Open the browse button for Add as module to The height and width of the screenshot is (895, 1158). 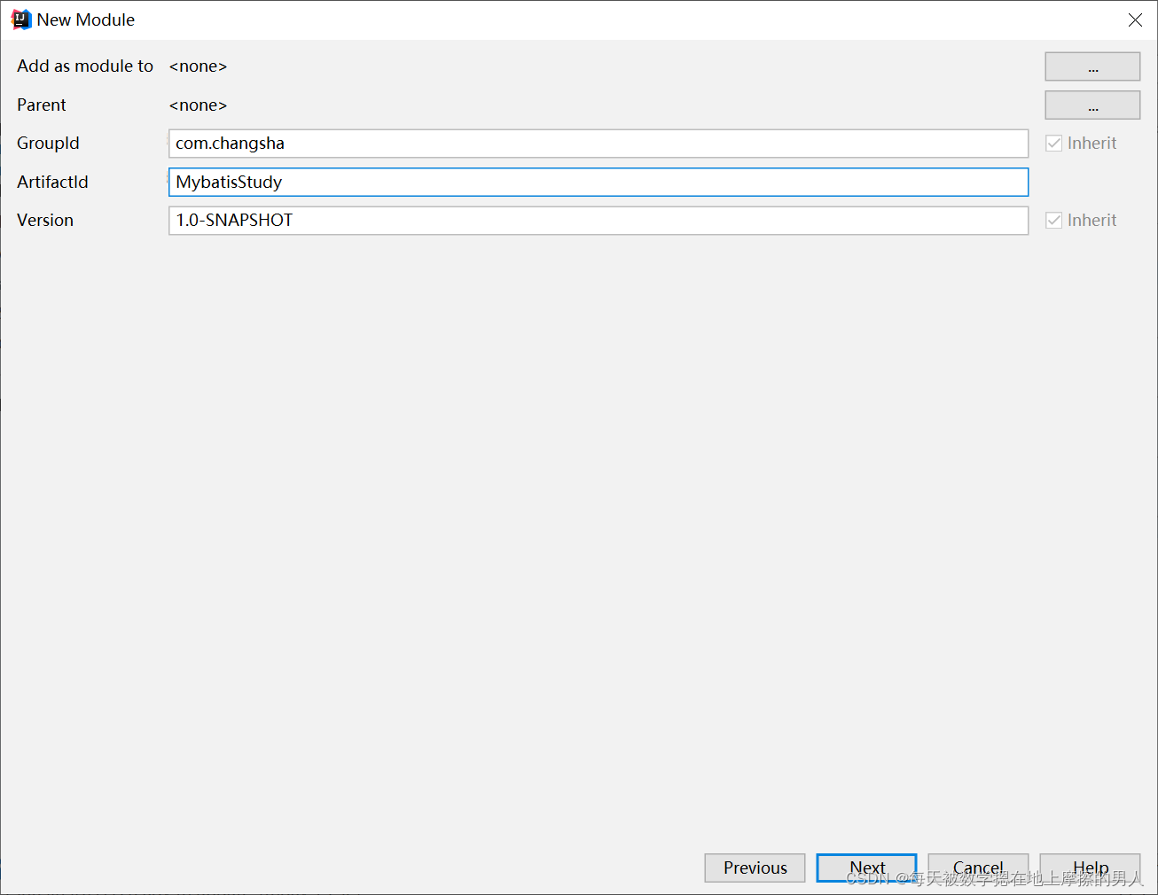coord(1092,66)
